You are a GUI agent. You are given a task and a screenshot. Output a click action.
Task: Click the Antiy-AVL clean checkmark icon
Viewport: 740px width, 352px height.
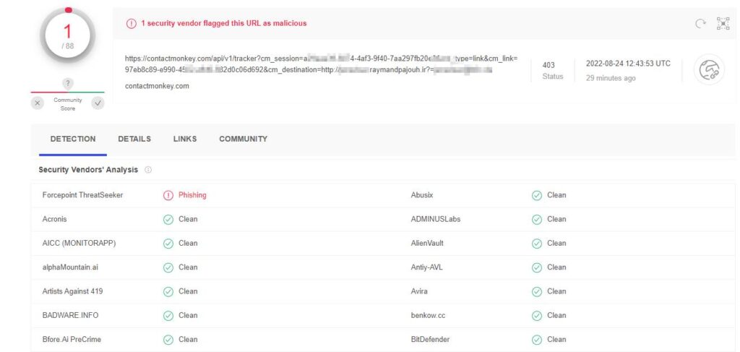[537, 267]
